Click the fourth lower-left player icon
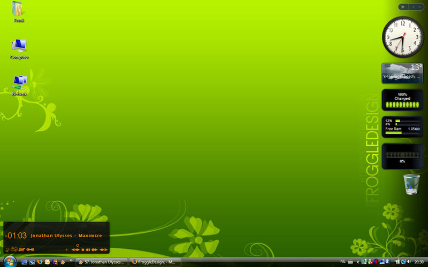Image resolution: width=428 pixels, height=267 pixels. [30, 249]
